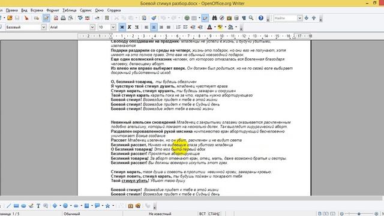Screen dimensions: 384x216
Task: Apply paragraph Background Color swatch
Action: (230, 27)
